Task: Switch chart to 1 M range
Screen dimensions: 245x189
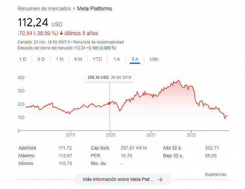Action: pyautogui.click(x=60, y=59)
